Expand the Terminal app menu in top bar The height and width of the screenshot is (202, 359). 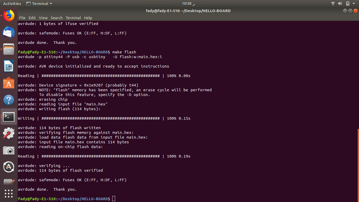pos(39,4)
